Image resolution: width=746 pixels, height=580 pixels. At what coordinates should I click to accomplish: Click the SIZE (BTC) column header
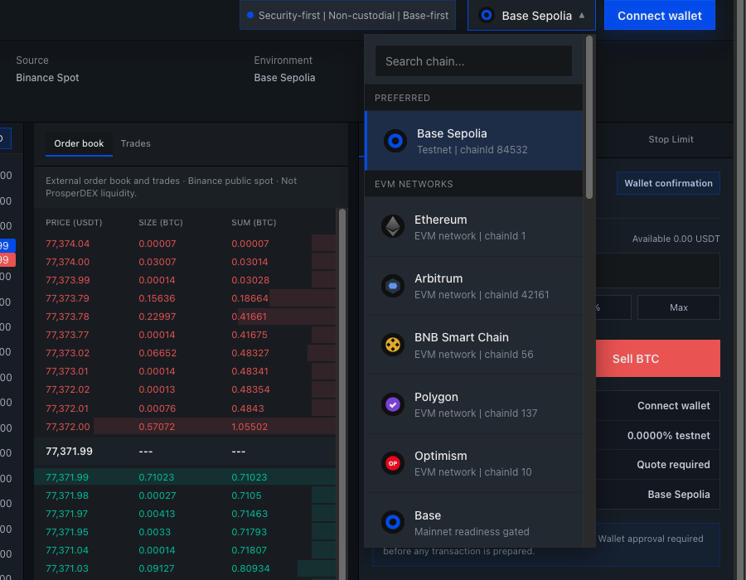click(161, 223)
